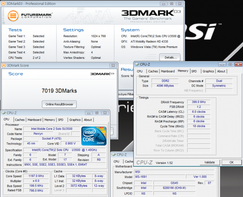Click the CAS# Latency 6.0 clocks value
243x197 pixels.
click(x=199, y=112)
